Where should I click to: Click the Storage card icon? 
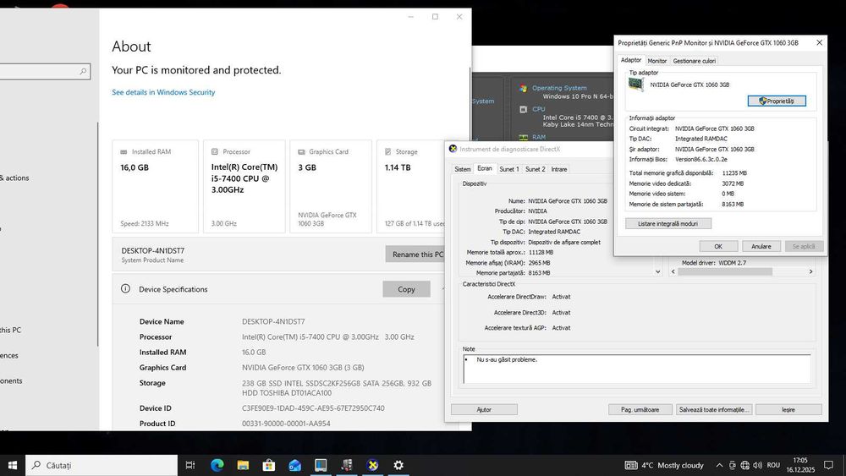[x=388, y=152]
